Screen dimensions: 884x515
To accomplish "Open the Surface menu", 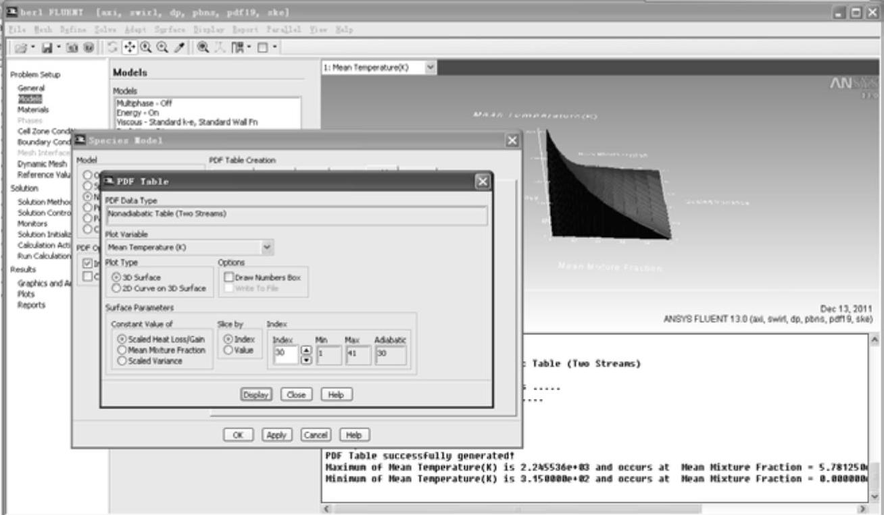I will pyautogui.click(x=170, y=30).
